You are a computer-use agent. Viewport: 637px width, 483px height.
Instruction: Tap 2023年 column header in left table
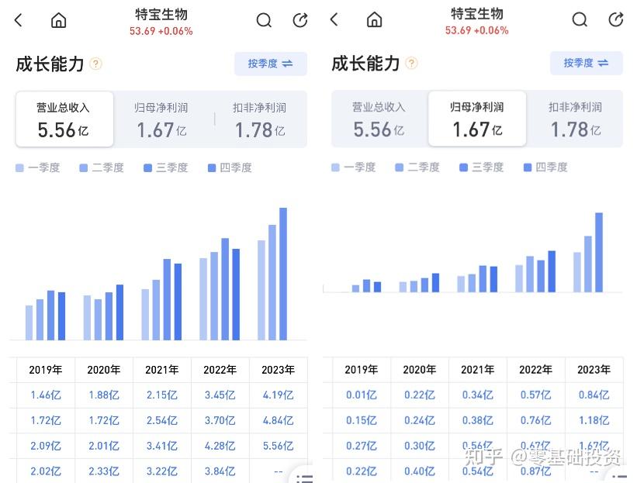(x=278, y=370)
